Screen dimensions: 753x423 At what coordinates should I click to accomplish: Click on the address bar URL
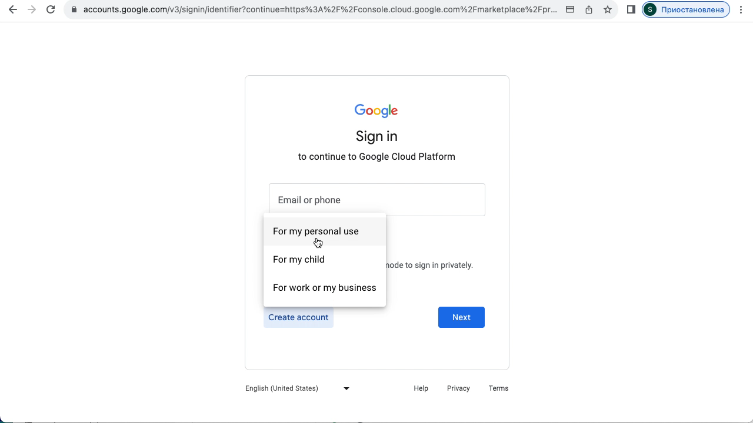tap(320, 9)
